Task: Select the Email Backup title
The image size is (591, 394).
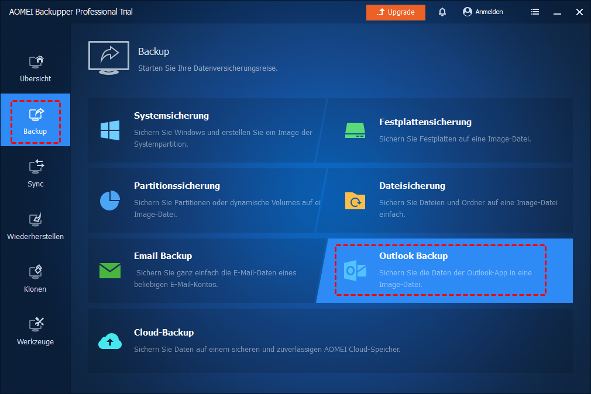Action: click(163, 256)
